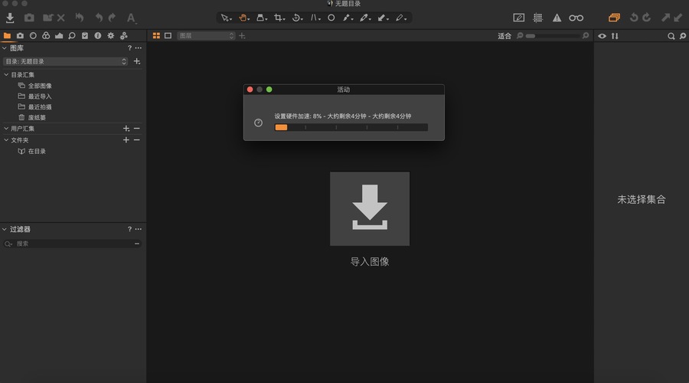Click the rotate left icon in top right toolbar
The image size is (689, 383).
634,18
